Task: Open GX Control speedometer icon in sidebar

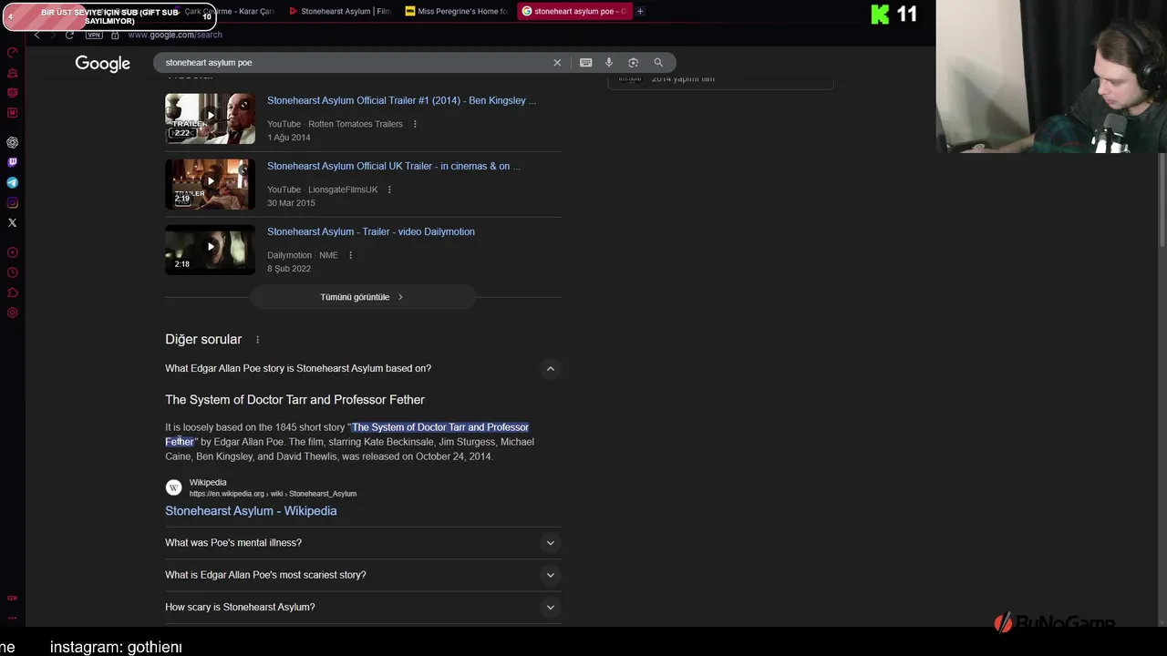Action: click(12, 53)
